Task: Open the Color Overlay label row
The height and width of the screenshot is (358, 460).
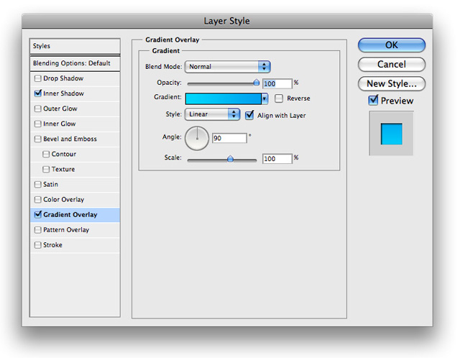Action: (64, 200)
